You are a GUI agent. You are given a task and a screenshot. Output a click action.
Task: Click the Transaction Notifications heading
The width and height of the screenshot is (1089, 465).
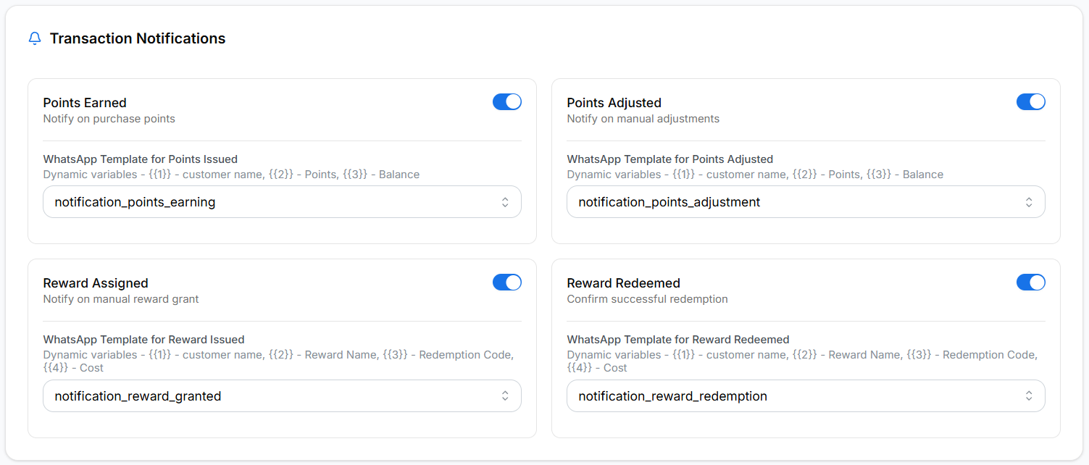(x=137, y=38)
